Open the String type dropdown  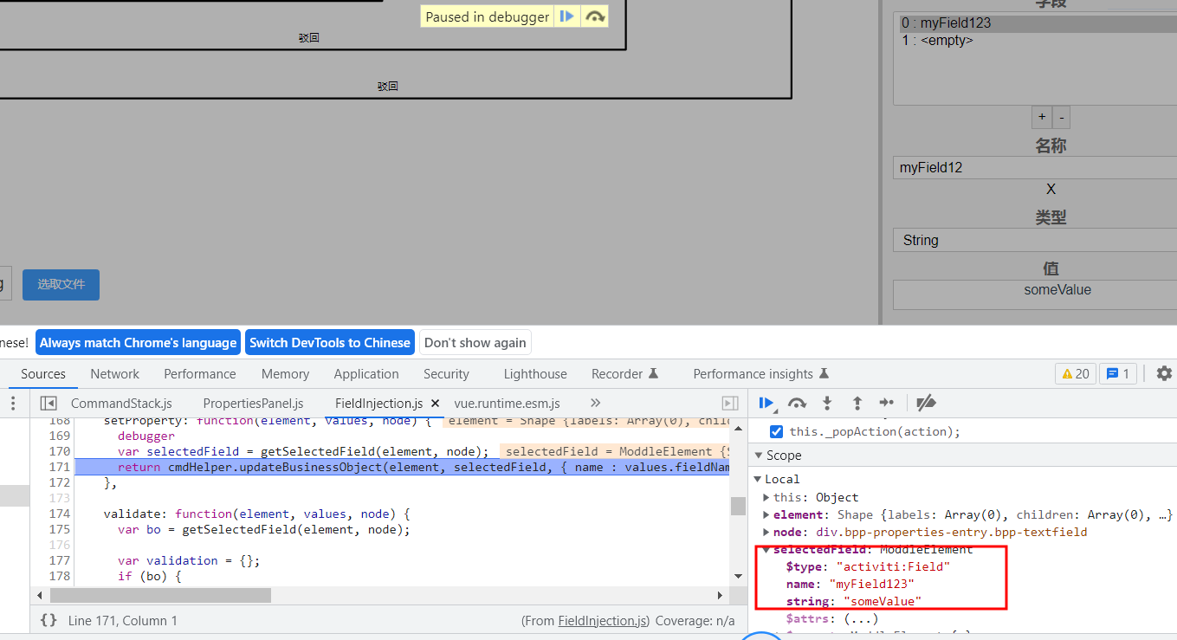1034,240
